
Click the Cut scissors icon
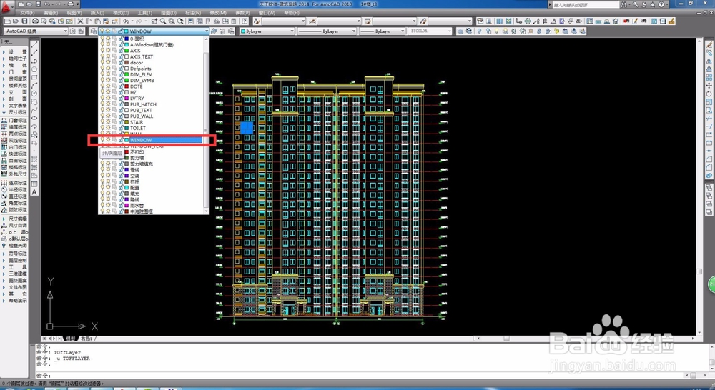click(80, 21)
